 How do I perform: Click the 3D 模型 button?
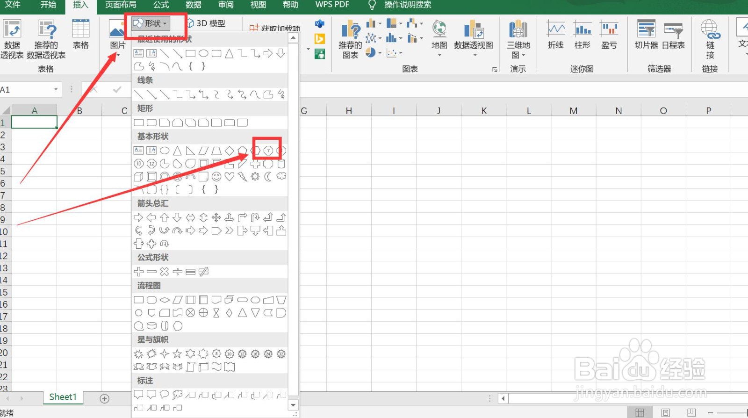[x=206, y=23]
